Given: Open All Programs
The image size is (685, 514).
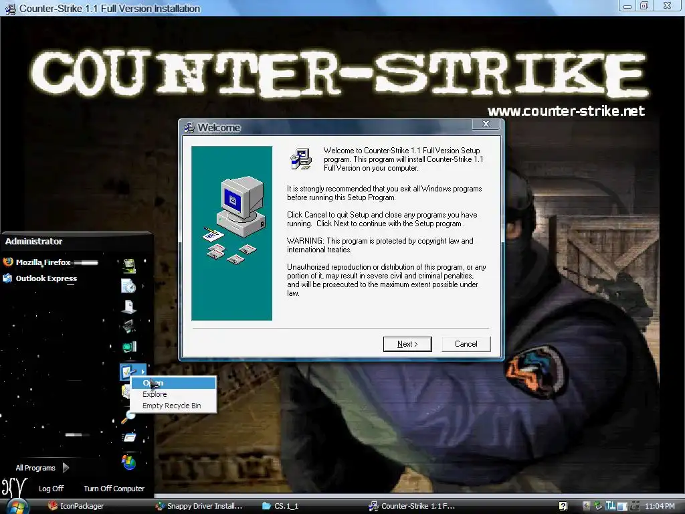Looking at the screenshot, I should tap(35, 468).
